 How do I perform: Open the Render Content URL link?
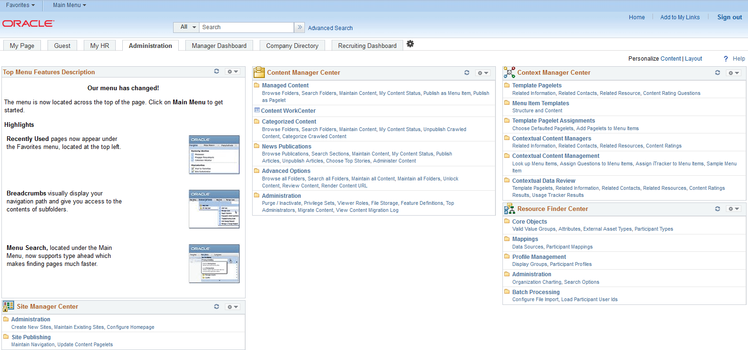[x=344, y=186]
